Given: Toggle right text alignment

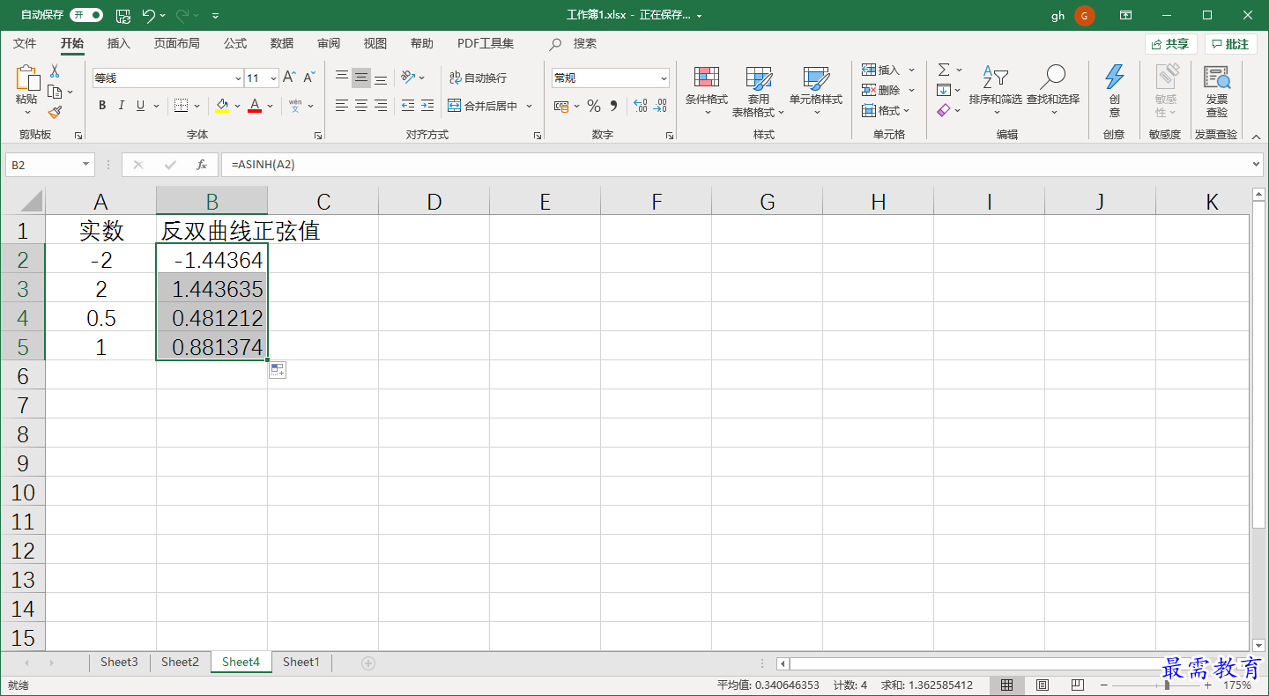Looking at the screenshot, I should (381, 106).
